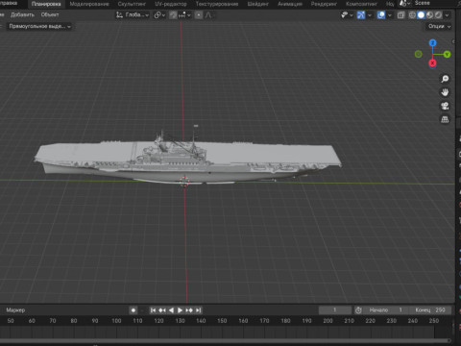Viewport: 461px width, 346px height.
Task: Expand gizmo options dropdown arrow
Action: pos(370,15)
